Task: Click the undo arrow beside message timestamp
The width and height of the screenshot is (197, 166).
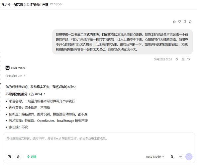Action: pos(188,59)
